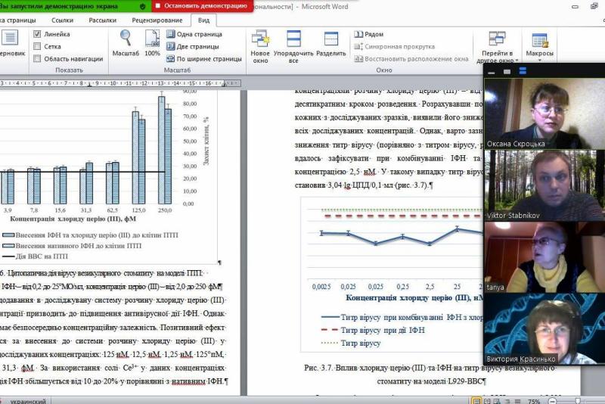The width and height of the screenshot is (605, 404).
Task: Click zoom out minus button in status bar
Action: (552, 401)
